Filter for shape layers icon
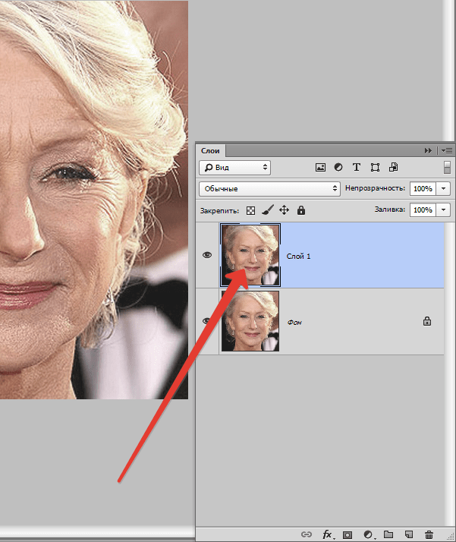Image resolution: width=456 pixels, height=542 pixels. click(375, 168)
